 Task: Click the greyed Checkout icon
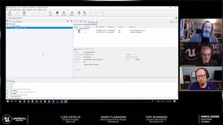(x=32, y=13)
